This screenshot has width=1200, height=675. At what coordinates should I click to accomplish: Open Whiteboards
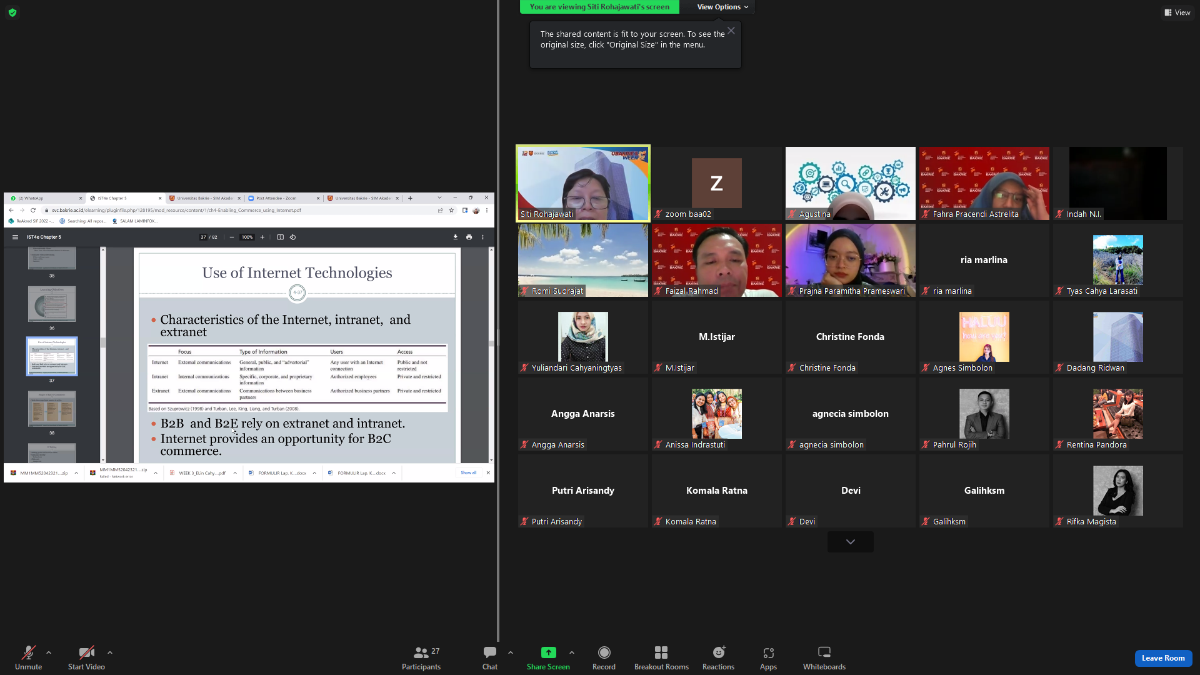824,658
